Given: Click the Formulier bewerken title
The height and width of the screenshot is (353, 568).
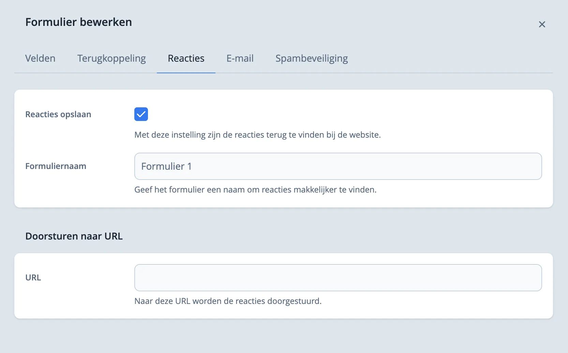Looking at the screenshot, I should (x=78, y=22).
